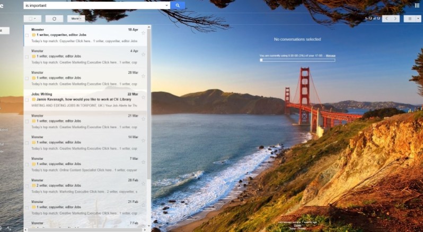The image size is (423, 232).
Task: Go to newer messages with left arrow
Action: click(x=386, y=18)
